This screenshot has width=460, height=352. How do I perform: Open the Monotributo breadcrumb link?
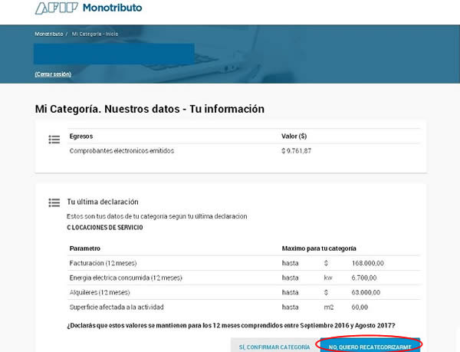pyautogui.click(x=49, y=34)
